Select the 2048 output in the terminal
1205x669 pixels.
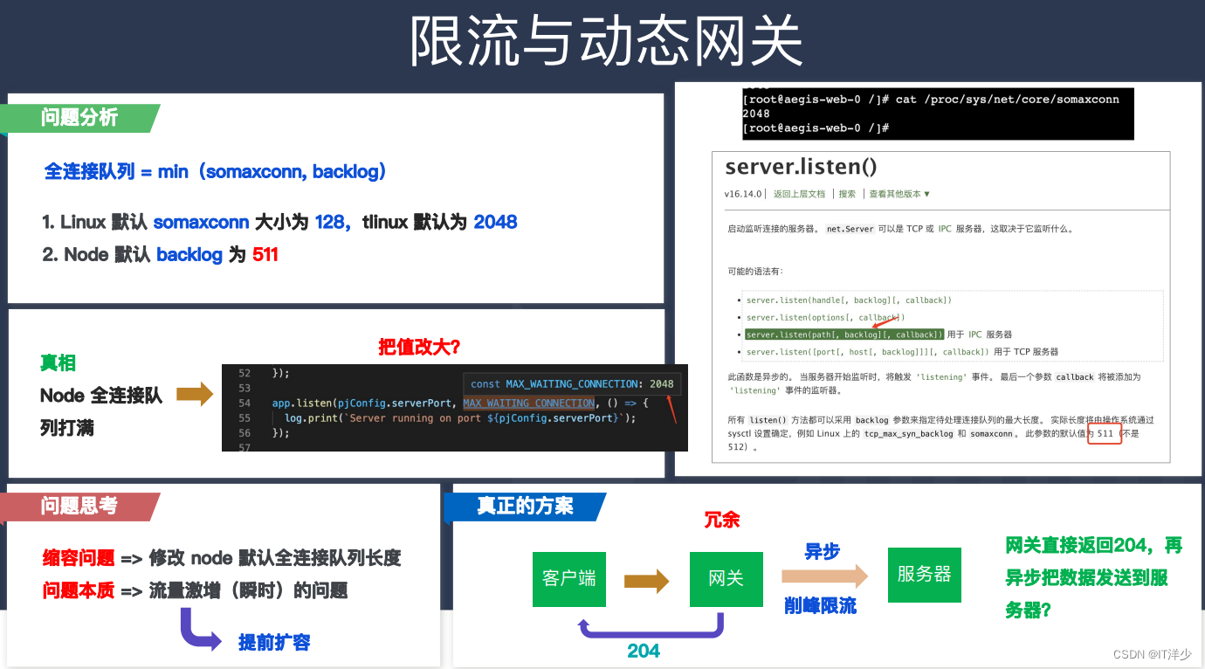pos(756,114)
